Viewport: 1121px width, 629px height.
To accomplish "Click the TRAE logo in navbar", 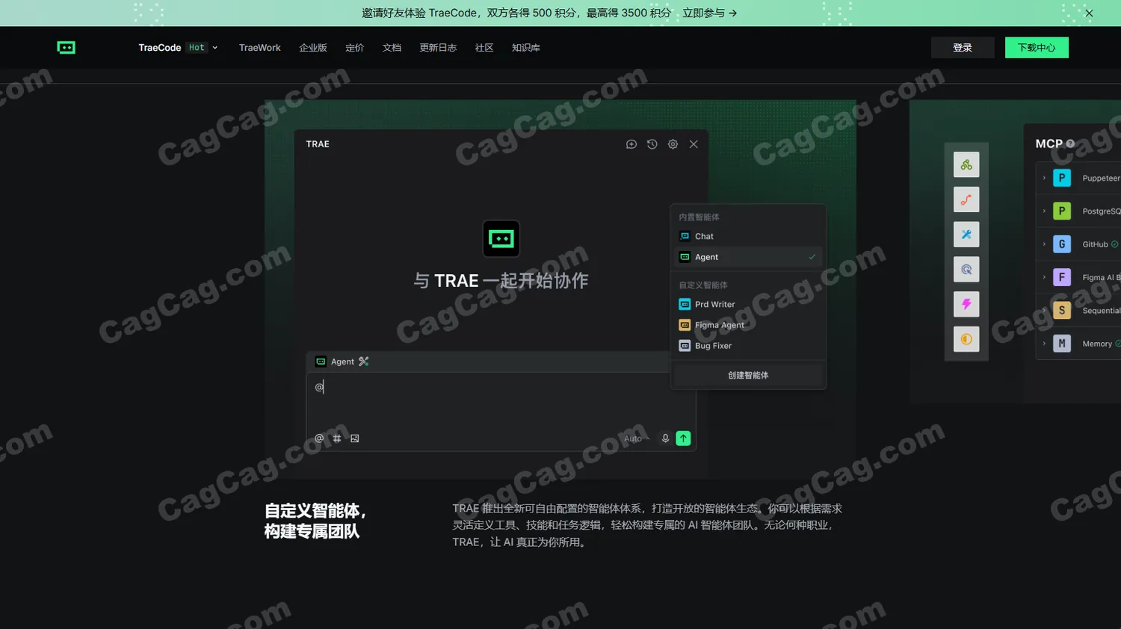I will [x=66, y=48].
